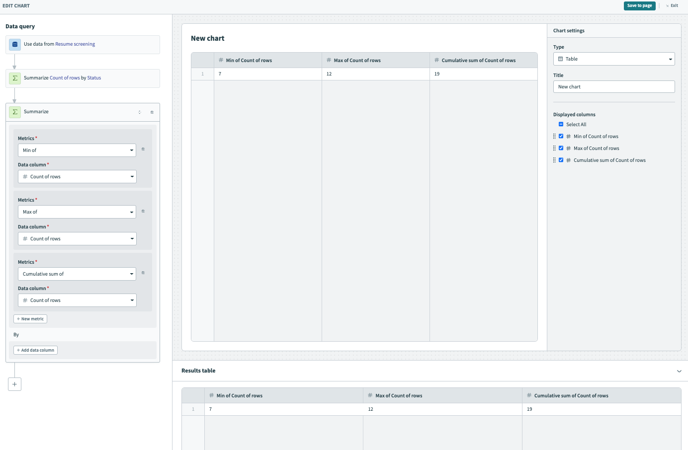This screenshot has width=688, height=450.
Task: Delete the Summarize step using its trash icon
Action: coord(152,112)
